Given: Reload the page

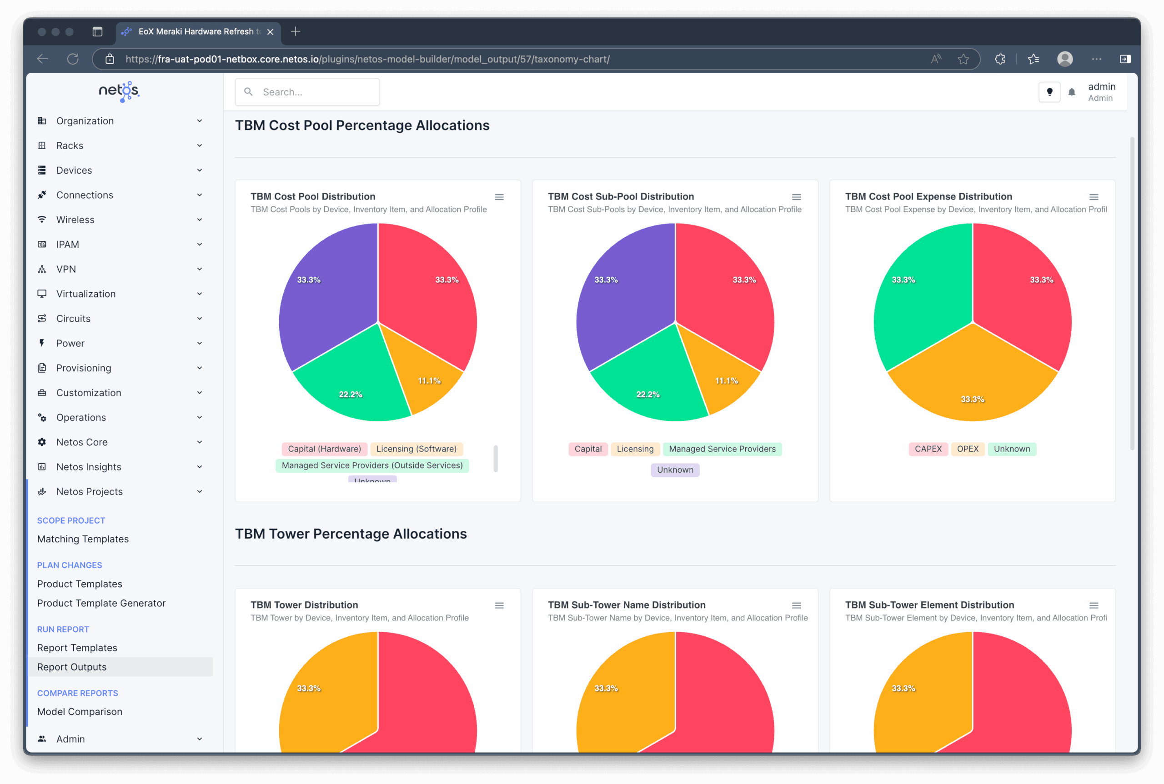Looking at the screenshot, I should pyautogui.click(x=73, y=59).
